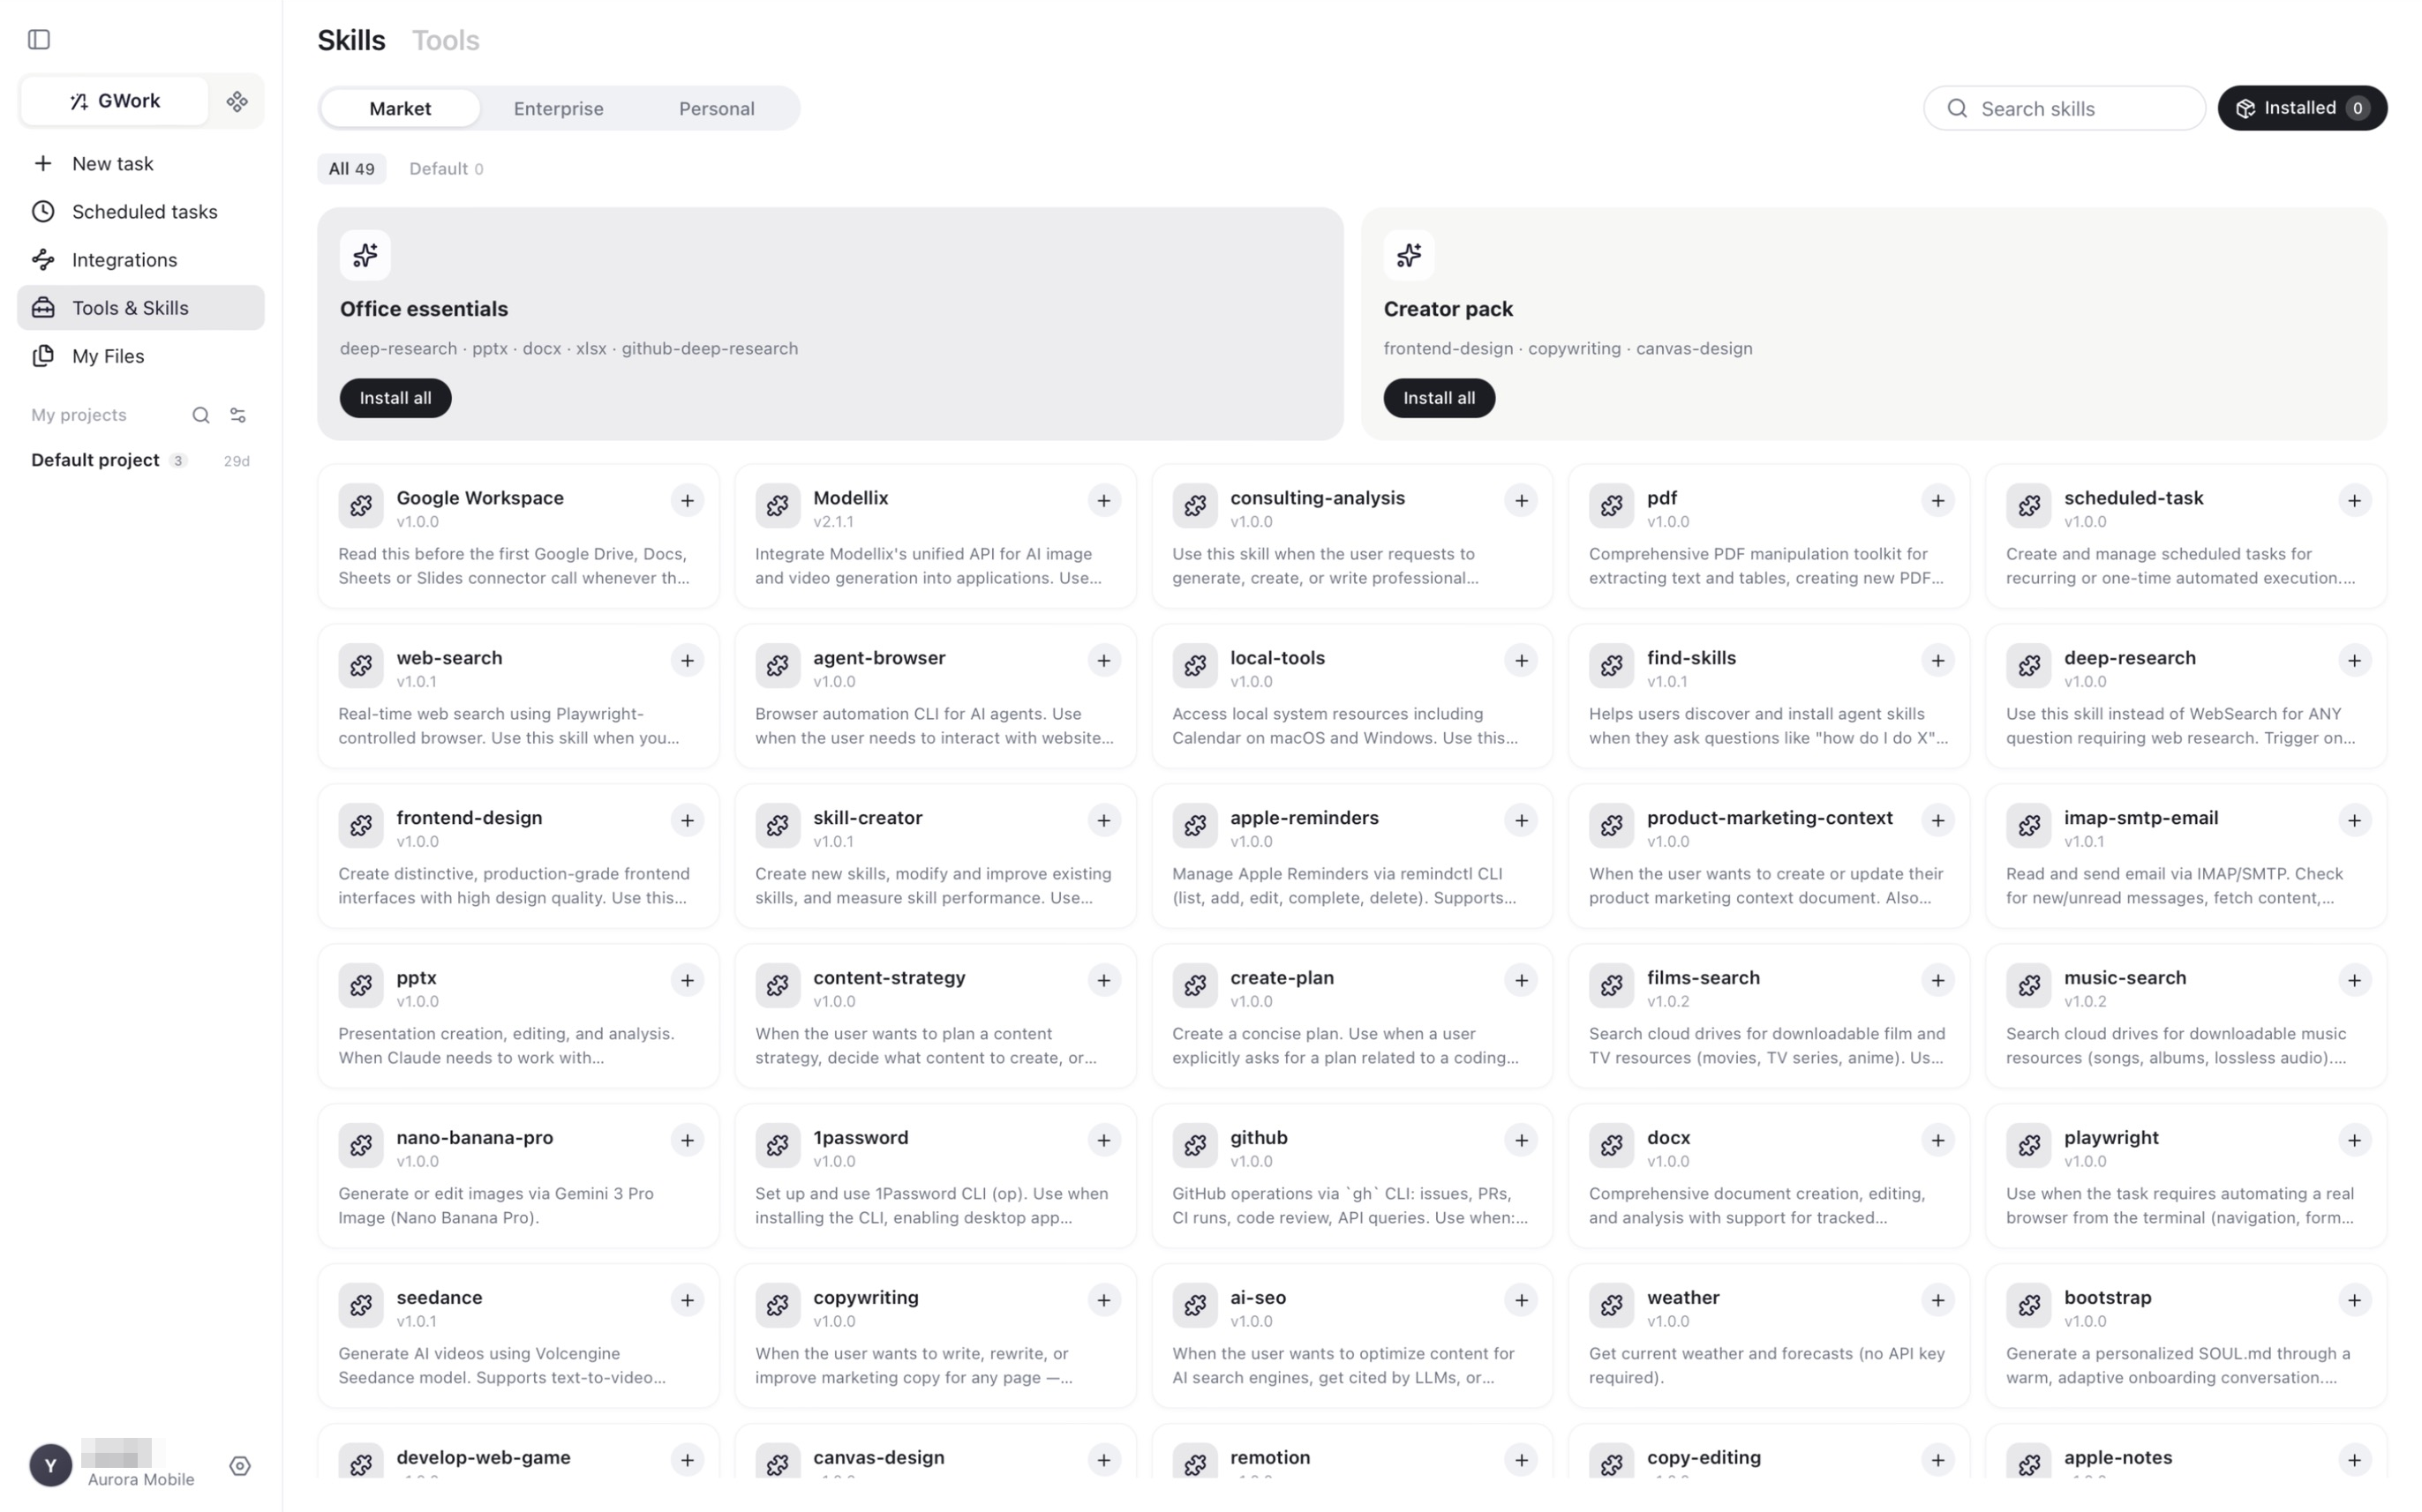
Task: Filter by All 49 skills
Action: point(351,169)
